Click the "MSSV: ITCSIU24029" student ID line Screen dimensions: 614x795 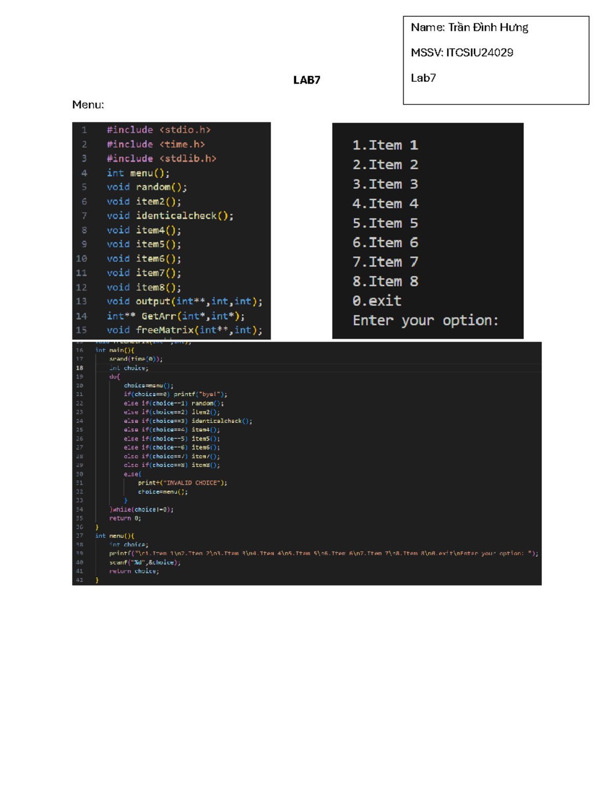pyautogui.click(x=462, y=53)
